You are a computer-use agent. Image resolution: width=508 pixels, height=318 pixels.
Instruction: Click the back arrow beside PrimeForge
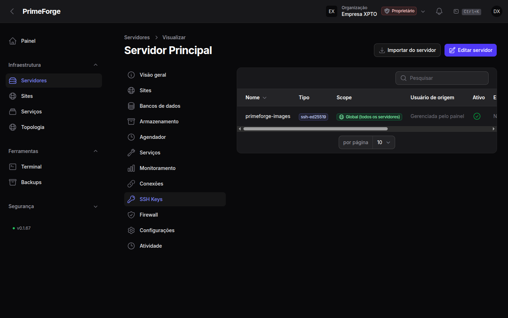tap(12, 11)
